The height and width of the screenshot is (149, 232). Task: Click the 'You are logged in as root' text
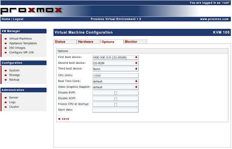pos(210,3)
